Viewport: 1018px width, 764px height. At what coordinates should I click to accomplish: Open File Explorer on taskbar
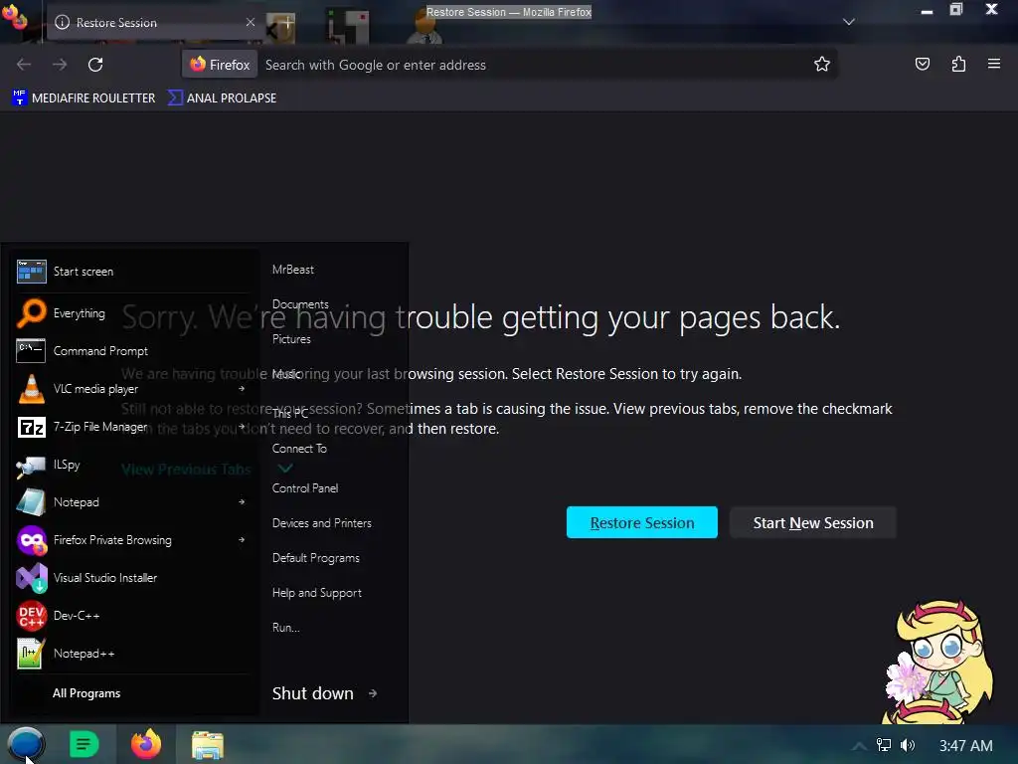208,745
